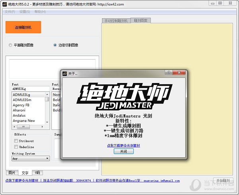Screen dimensions: 239x195
Task: Click the font list vertical scrollbar thumb
Action: point(47,99)
